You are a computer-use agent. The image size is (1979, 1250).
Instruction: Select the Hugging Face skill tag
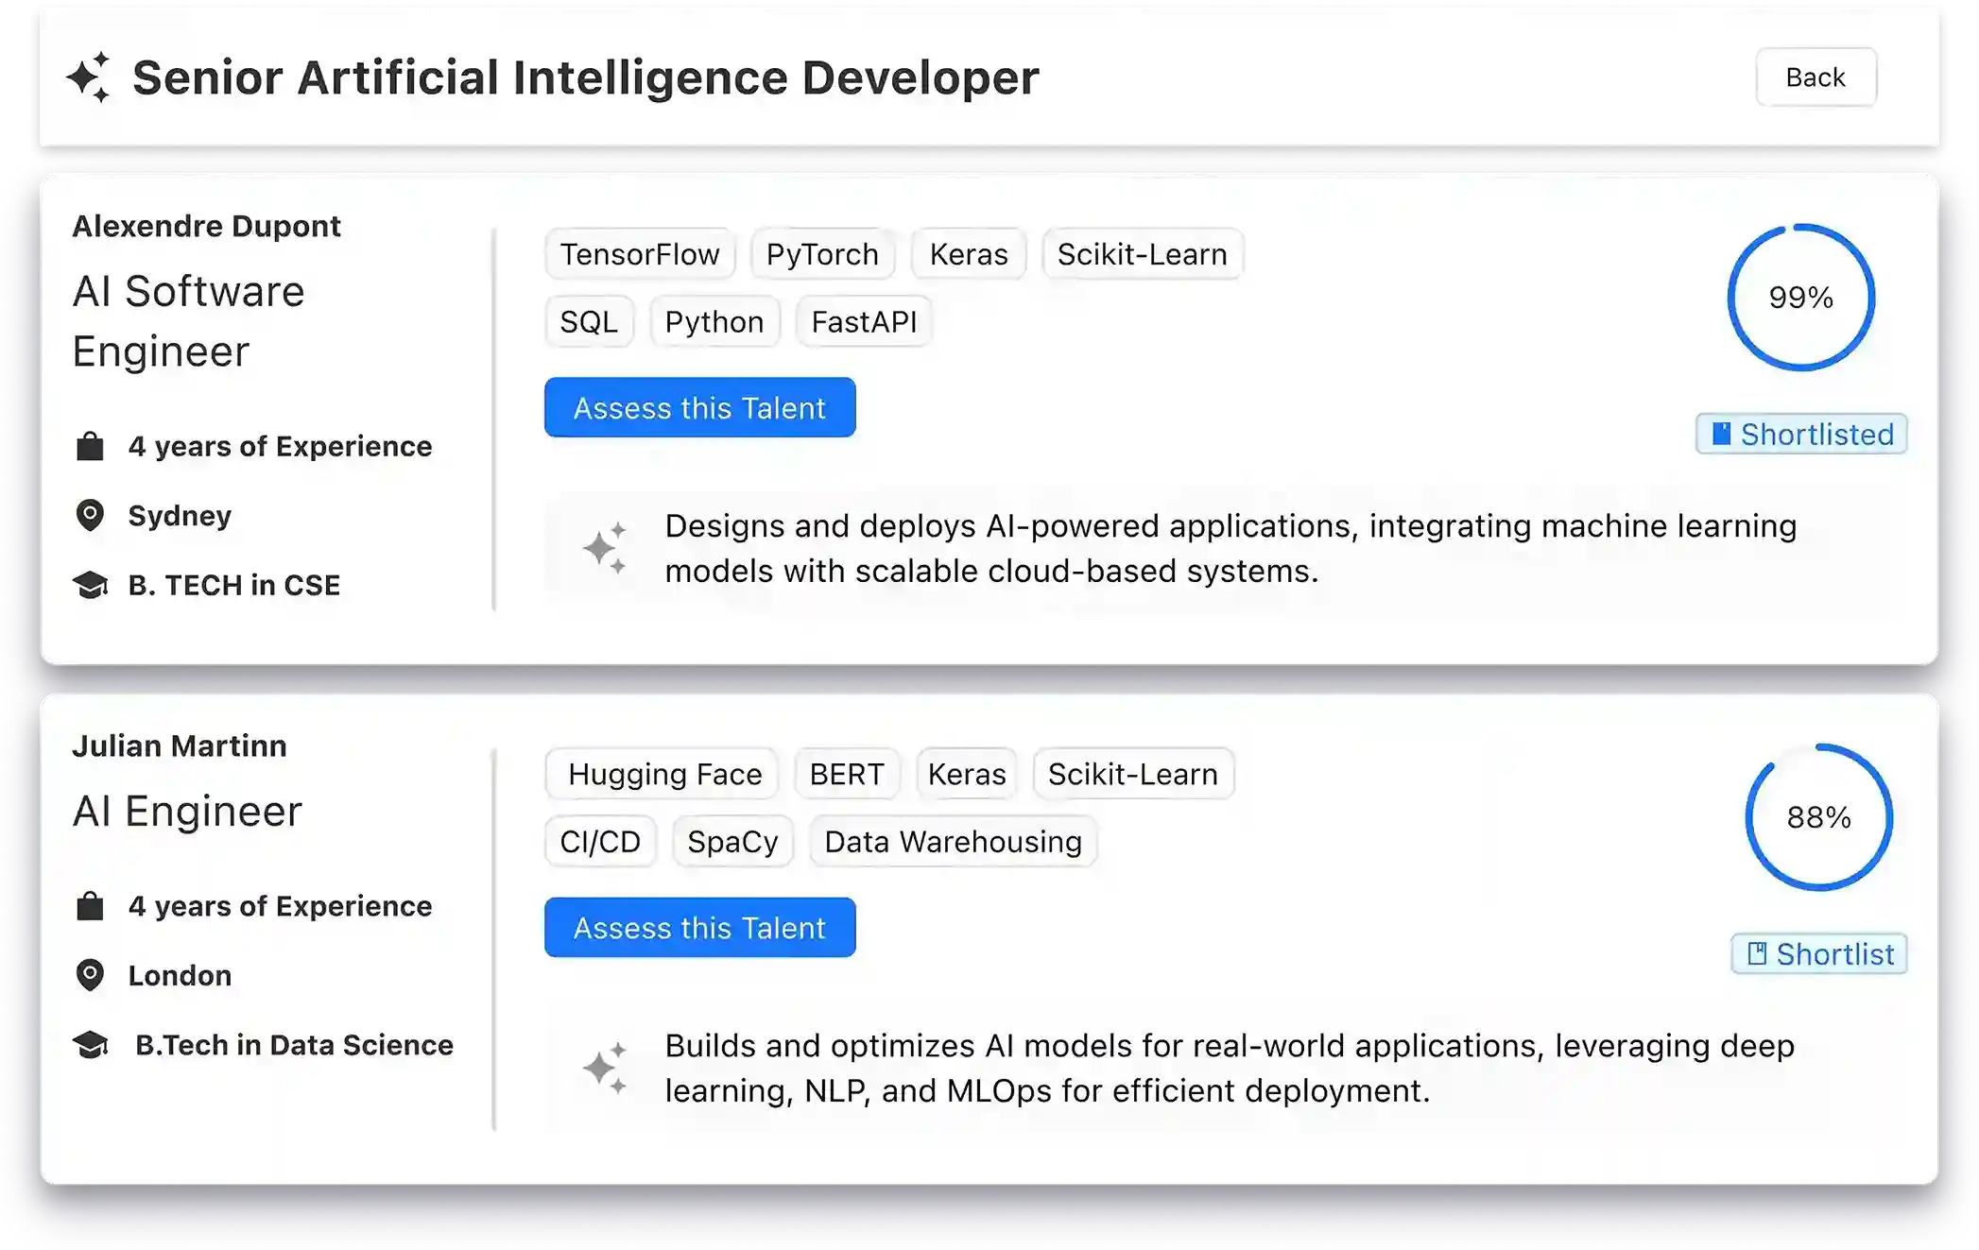click(x=663, y=774)
